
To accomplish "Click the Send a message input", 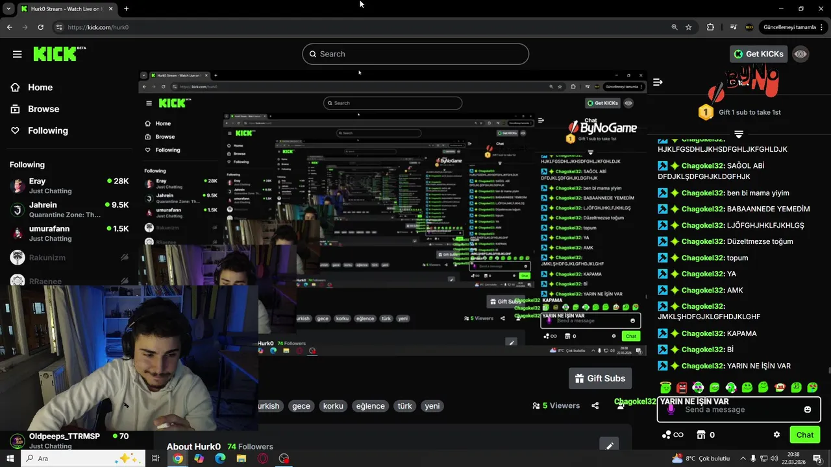I will tap(739, 409).
